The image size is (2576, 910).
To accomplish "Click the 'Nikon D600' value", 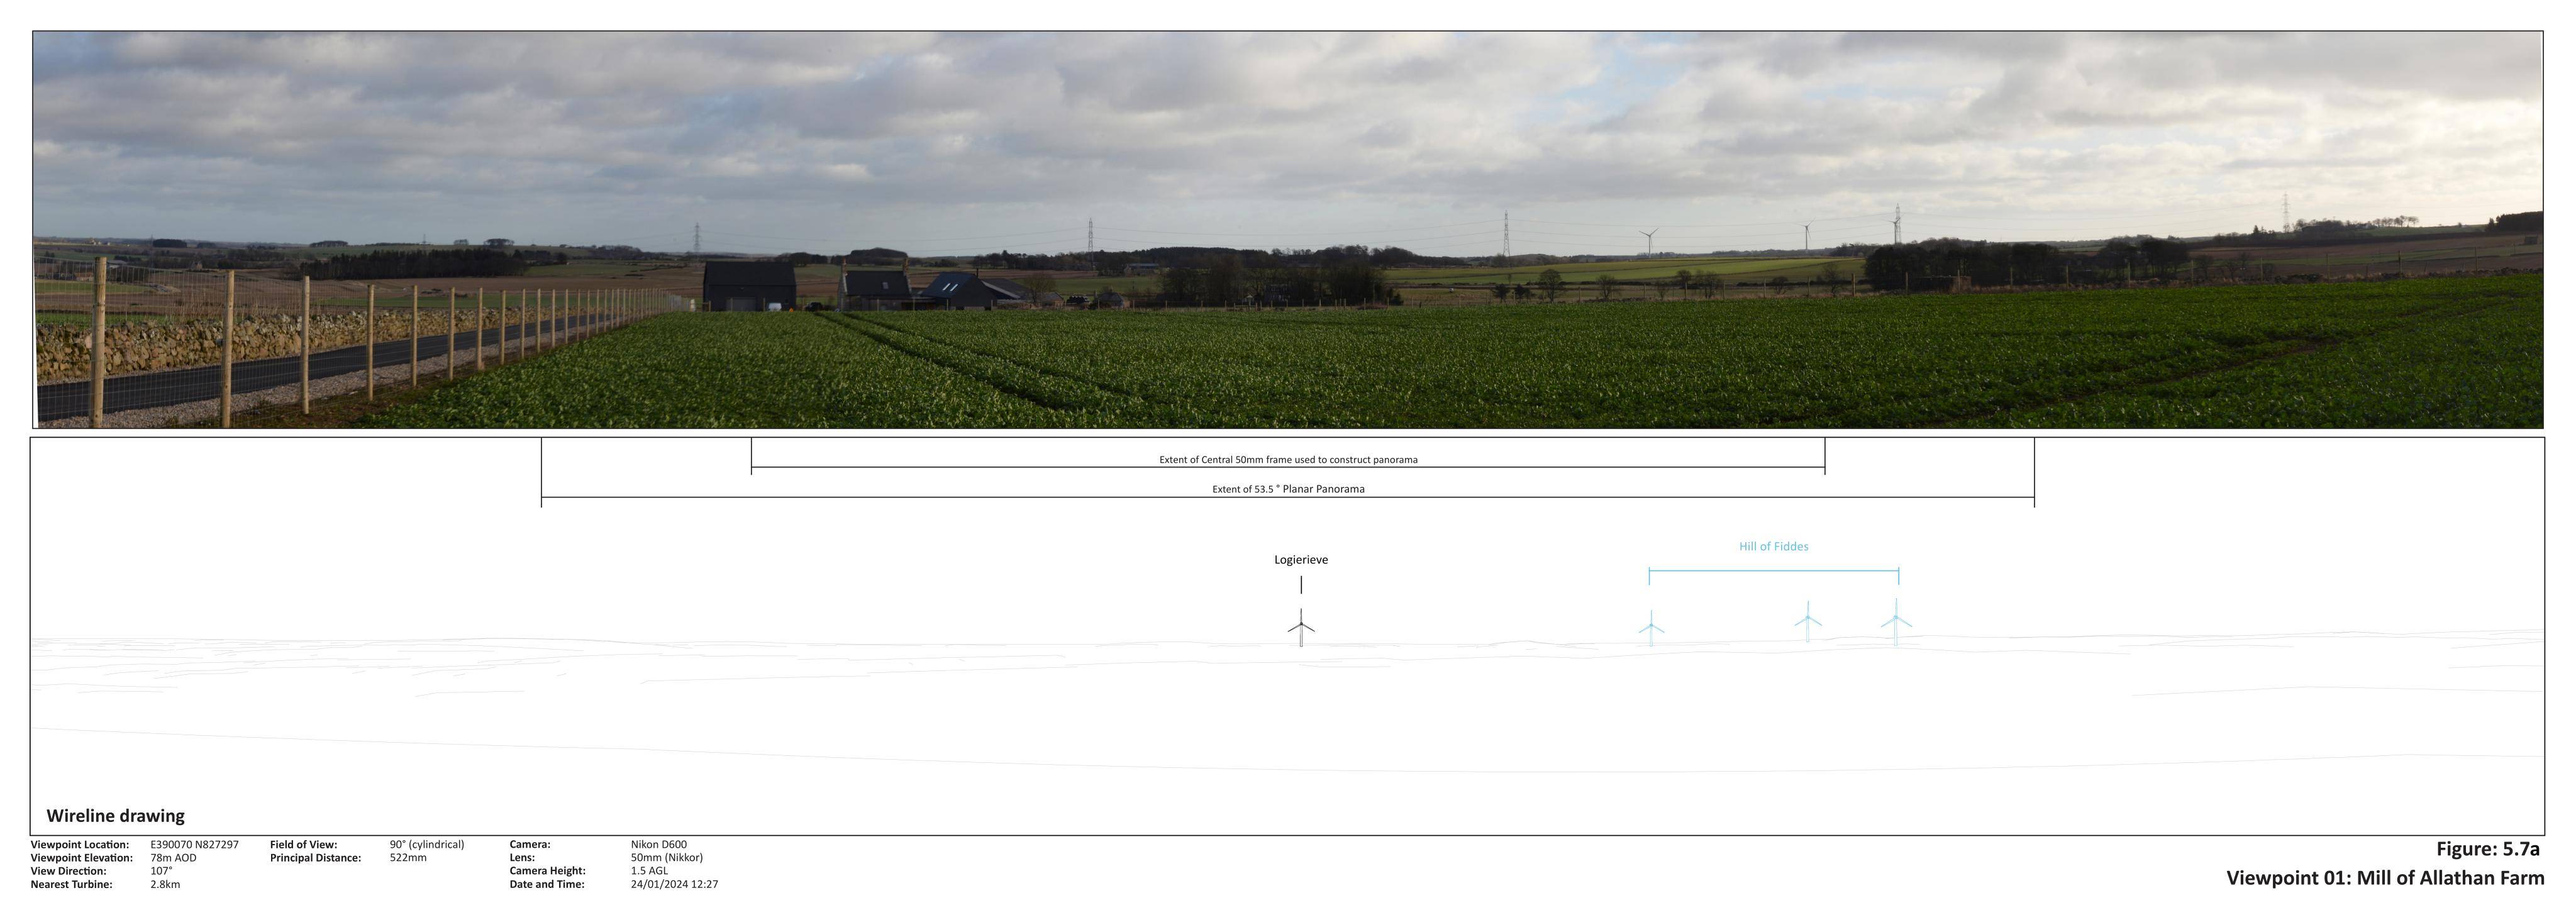I will 659,845.
